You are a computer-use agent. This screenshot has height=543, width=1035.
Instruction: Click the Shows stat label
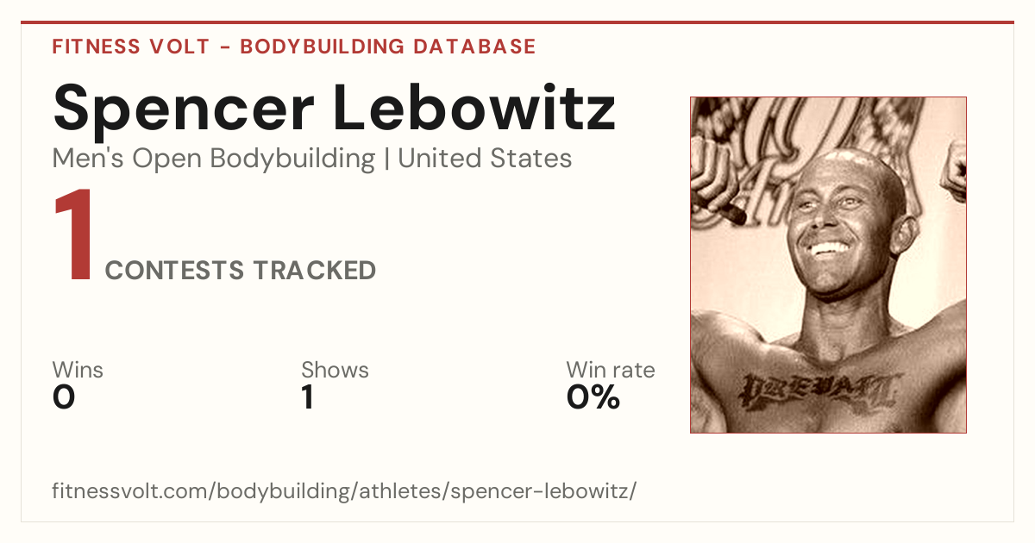[x=335, y=370]
